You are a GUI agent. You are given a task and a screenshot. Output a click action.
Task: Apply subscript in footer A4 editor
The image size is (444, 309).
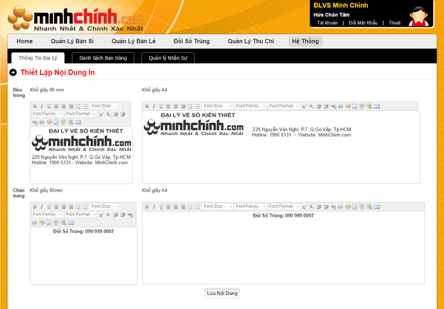click(x=312, y=206)
